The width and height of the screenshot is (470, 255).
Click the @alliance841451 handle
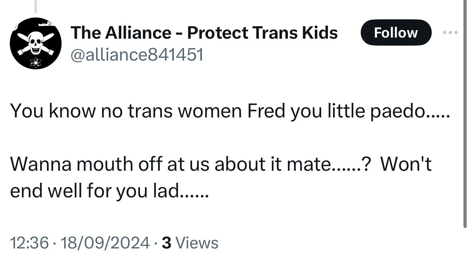137,55
